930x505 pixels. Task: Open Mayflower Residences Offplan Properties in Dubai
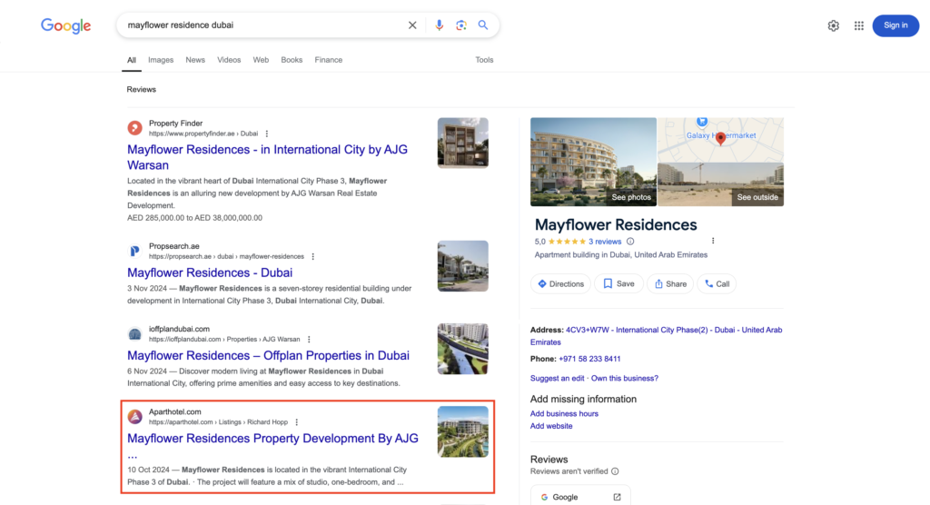tap(268, 355)
